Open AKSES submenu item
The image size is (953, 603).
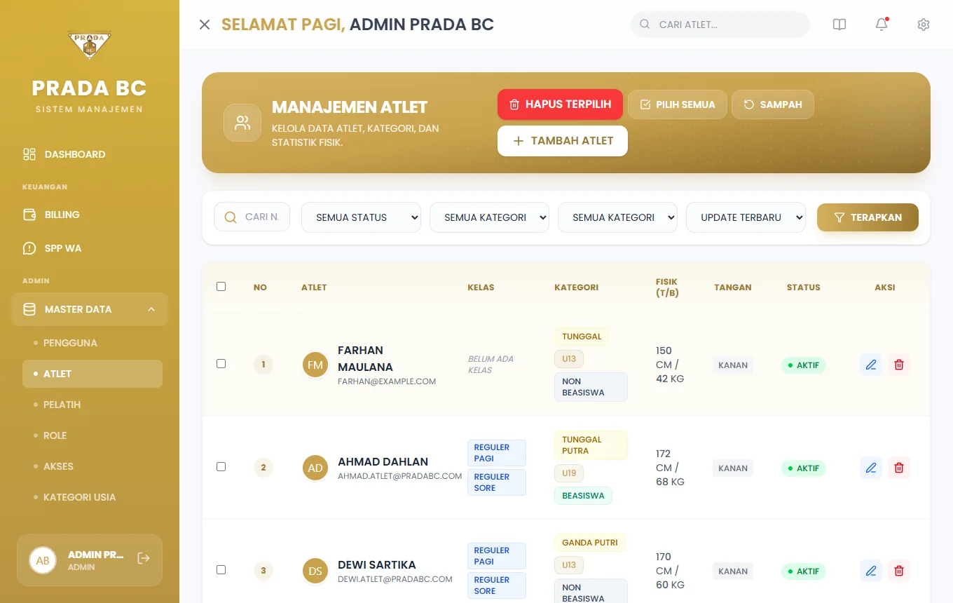point(92,466)
